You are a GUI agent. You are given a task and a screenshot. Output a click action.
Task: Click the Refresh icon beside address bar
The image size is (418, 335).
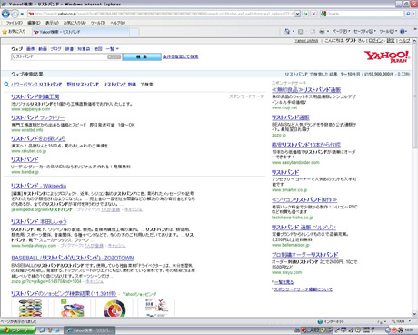tap(305, 14)
